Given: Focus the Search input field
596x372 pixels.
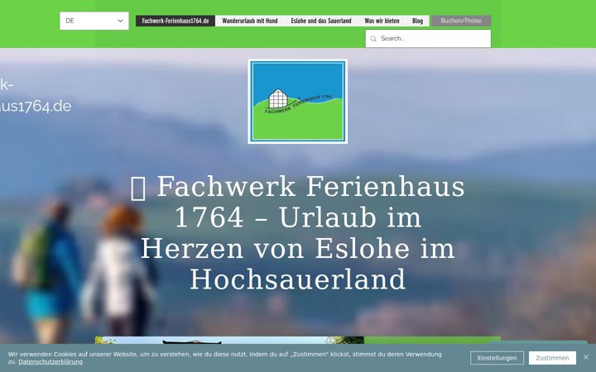Looking at the screenshot, I should coord(428,39).
